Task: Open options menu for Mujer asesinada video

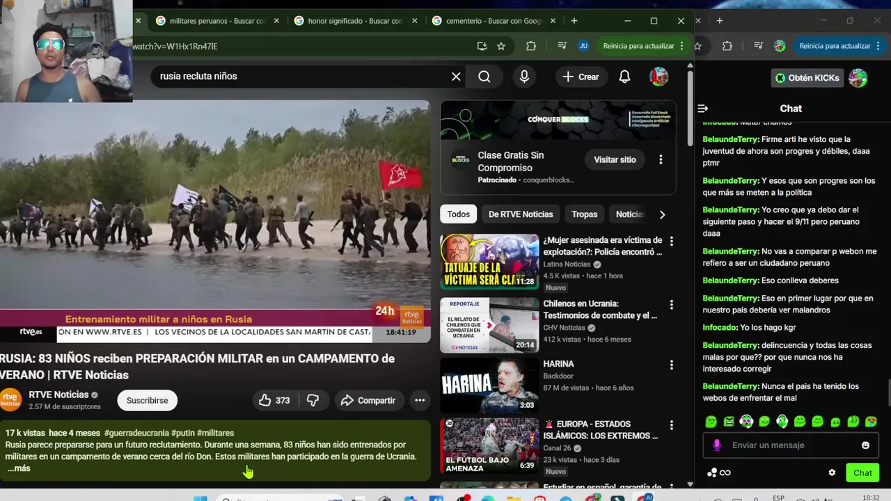Action: pyautogui.click(x=671, y=241)
